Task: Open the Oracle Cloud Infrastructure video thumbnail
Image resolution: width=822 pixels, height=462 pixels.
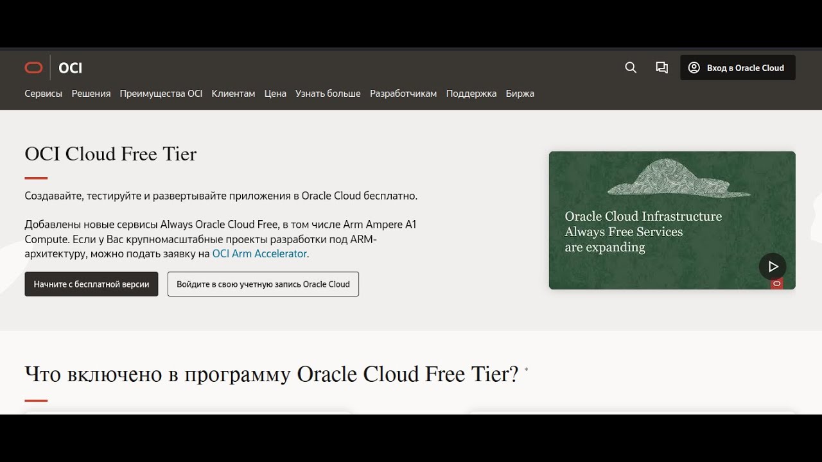Action: 672,220
